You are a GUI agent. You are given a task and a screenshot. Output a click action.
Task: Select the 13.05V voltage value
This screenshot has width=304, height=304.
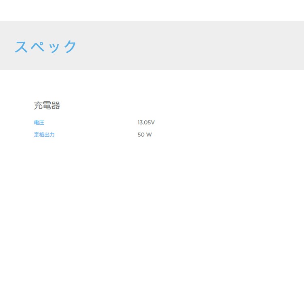146,122
